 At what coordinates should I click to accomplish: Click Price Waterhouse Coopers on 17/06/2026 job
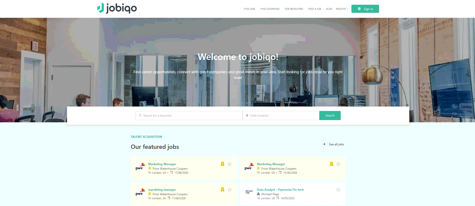tap(170, 169)
